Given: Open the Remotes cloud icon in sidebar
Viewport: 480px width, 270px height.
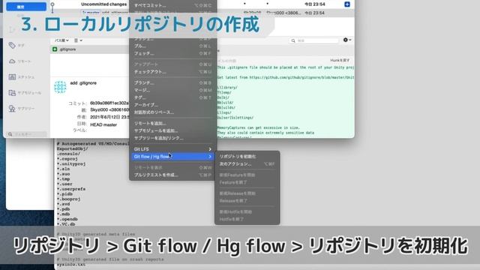Looking at the screenshot, I should (12, 61).
